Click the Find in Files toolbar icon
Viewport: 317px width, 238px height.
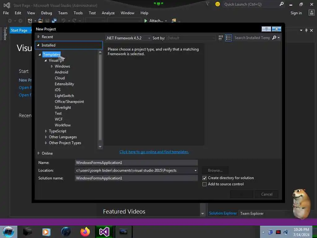pos(174,21)
